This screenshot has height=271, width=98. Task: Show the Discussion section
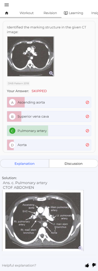(73, 164)
